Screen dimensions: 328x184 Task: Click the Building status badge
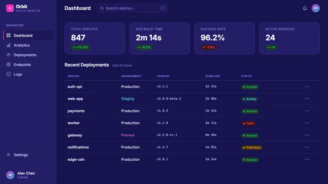249,99
